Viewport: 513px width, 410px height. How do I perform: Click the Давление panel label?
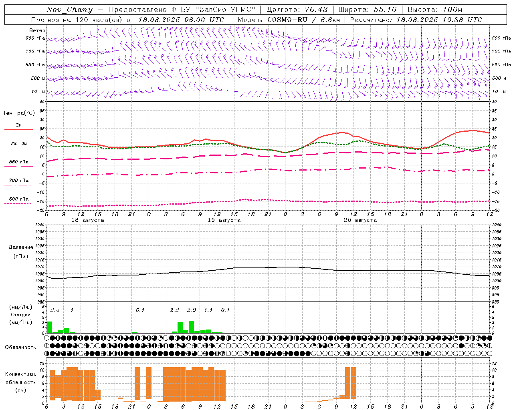(x=21, y=247)
